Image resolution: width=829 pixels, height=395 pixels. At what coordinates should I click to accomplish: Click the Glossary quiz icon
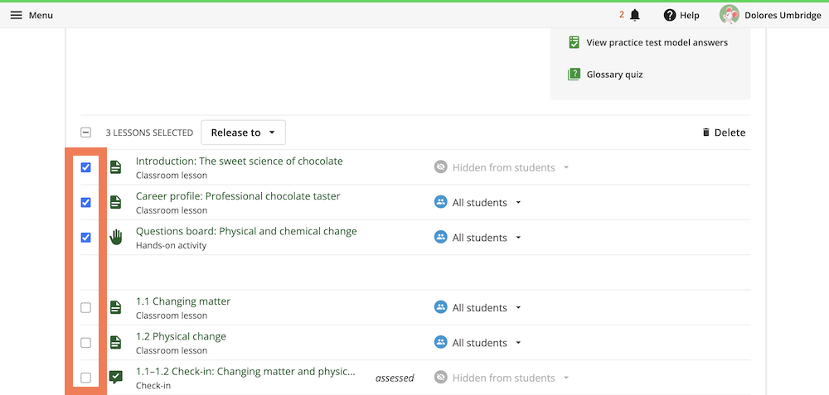coord(574,75)
